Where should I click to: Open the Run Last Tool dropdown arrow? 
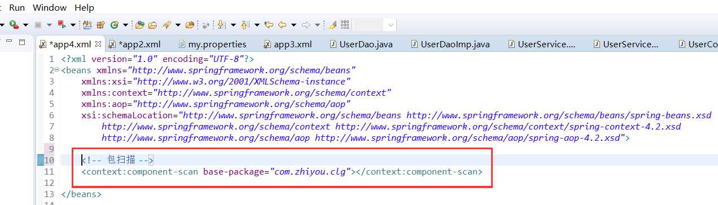click(25, 25)
